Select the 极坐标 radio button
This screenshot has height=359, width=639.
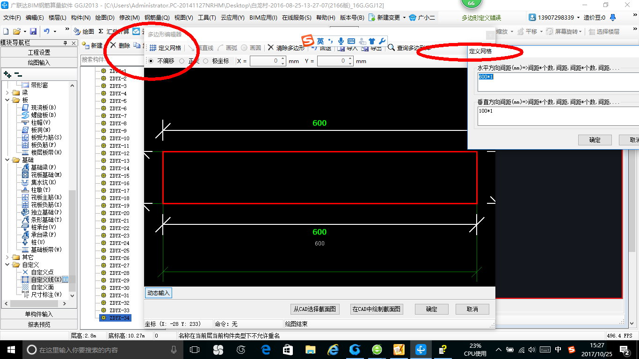tap(205, 61)
